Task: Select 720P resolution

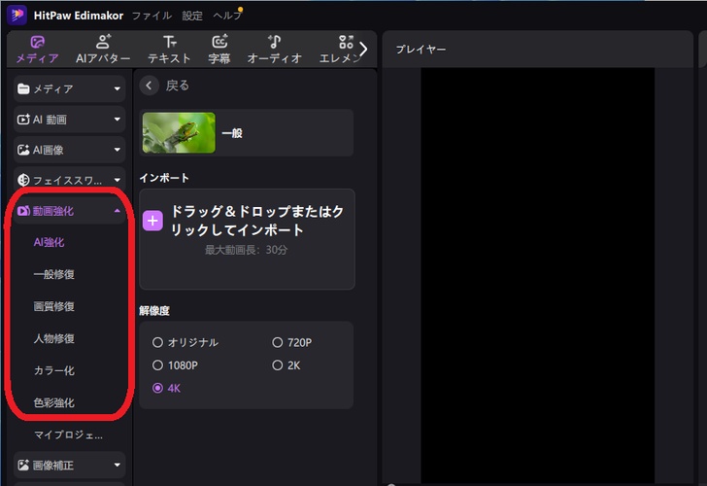Action: coord(278,342)
